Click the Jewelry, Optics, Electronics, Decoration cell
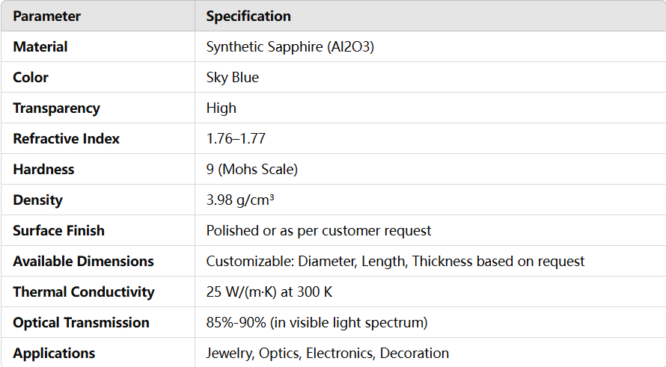The width and height of the screenshot is (666, 367). click(328, 353)
